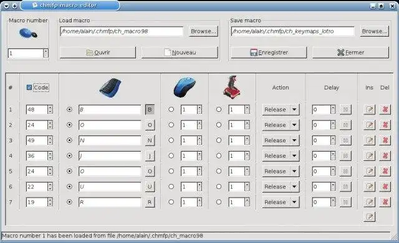
Task: Click the delay unit button in row 6
Action: [345, 186]
